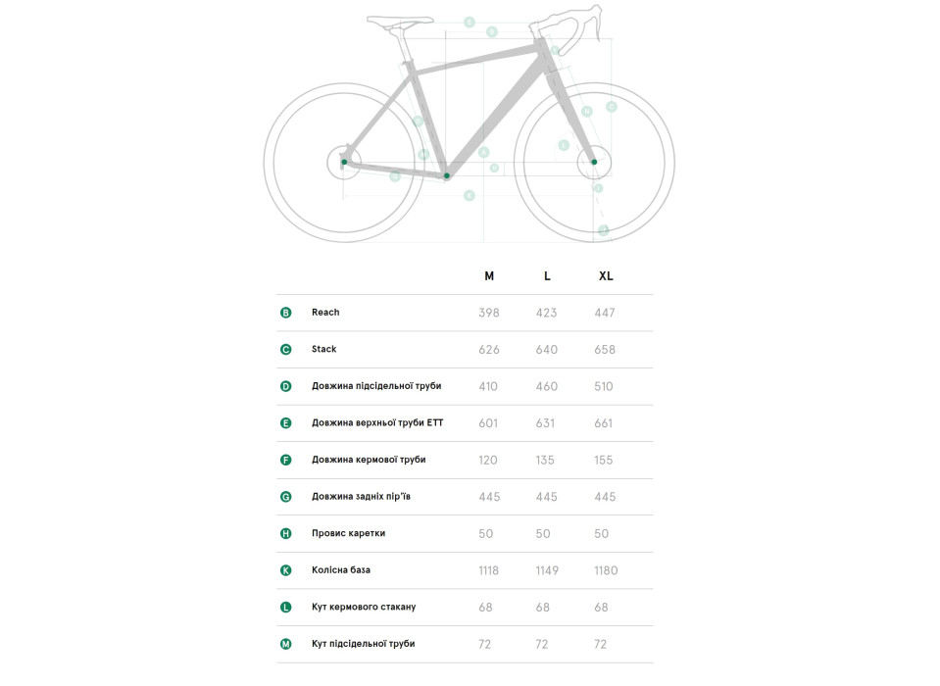Screen dimensions: 940x686
Task: Click the K icon beside Колісна база
Action: point(286,570)
